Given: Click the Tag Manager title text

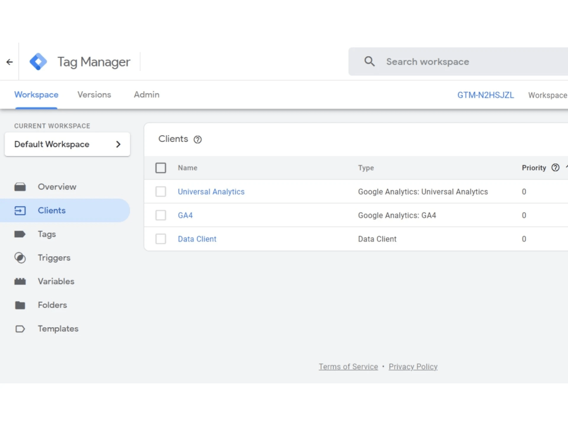Looking at the screenshot, I should point(94,62).
